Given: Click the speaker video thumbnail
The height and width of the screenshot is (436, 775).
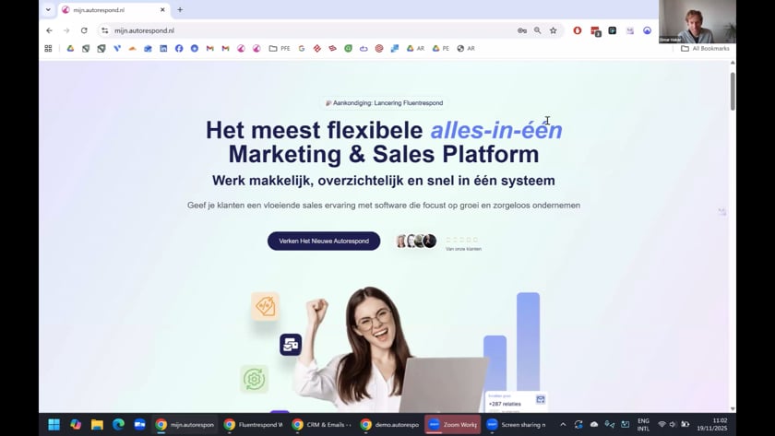Looking at the screenshot, I should [x=697, y=22].
